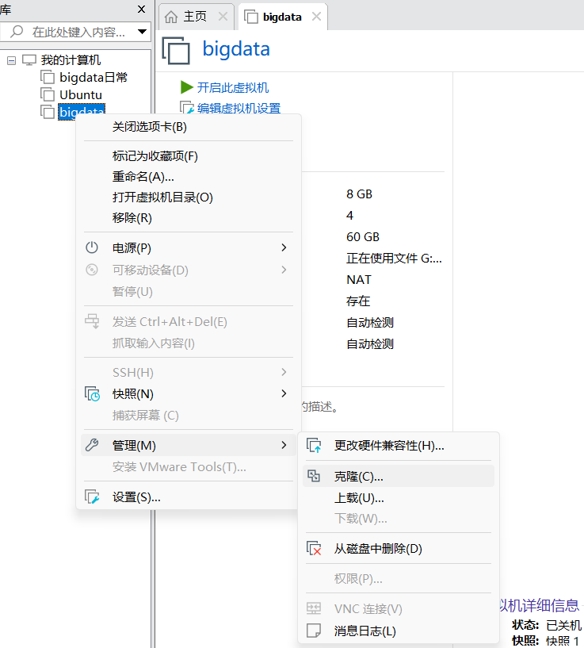Viewport: 584px width, 648px height.
Task: Close the 库 library panel
Action: click(141, 9)
